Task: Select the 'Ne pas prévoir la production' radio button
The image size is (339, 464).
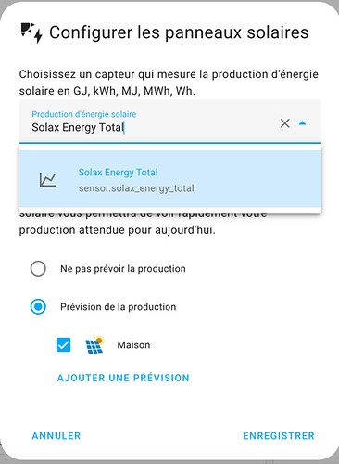Action: [x=38, y=268]
